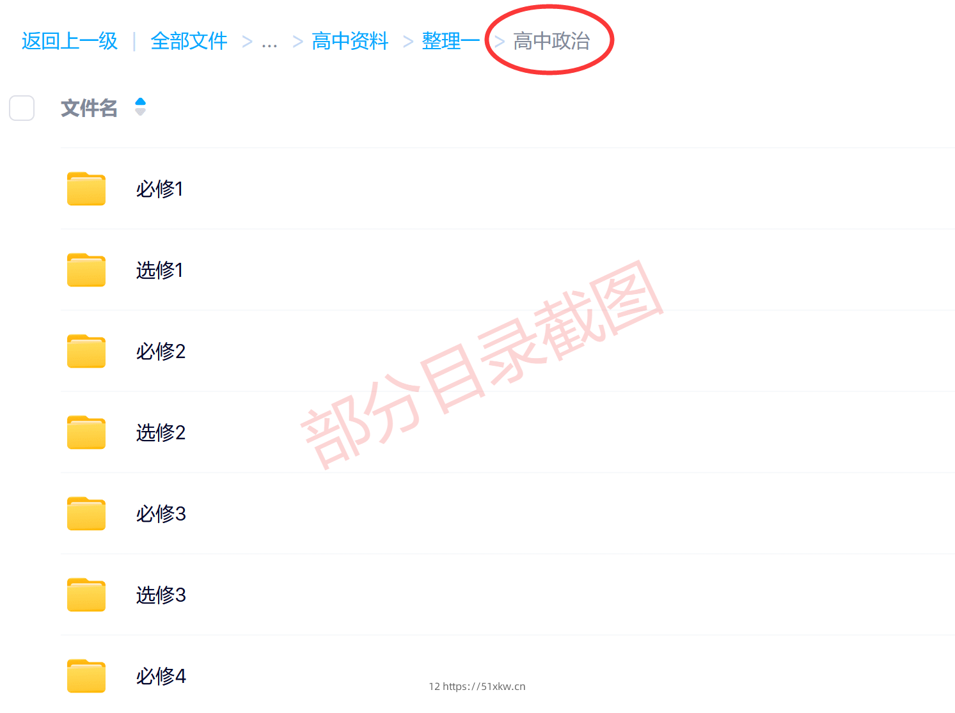Viewport: 955px width, 713px height.
Task: Open the 必修1 folder icon
Action: click(x=86, y=189)
